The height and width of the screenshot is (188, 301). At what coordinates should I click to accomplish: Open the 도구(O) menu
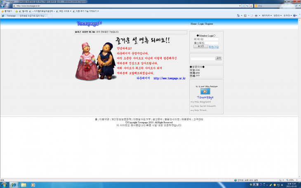click(287, 16)
